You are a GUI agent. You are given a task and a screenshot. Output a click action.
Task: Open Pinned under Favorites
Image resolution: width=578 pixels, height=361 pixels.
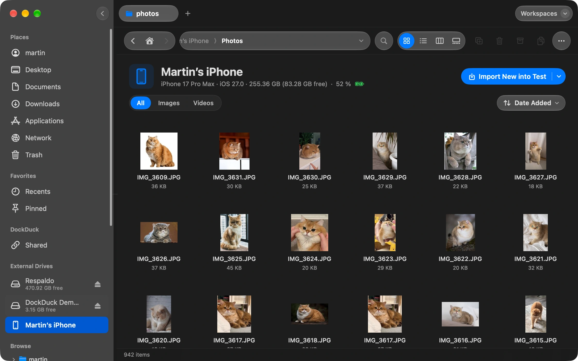tap(57, 209)
